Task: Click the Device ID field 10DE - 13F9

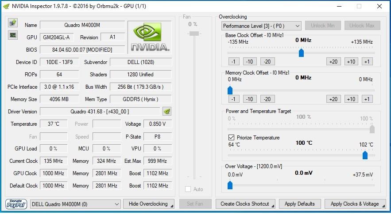Action: (x=59, y=62)
